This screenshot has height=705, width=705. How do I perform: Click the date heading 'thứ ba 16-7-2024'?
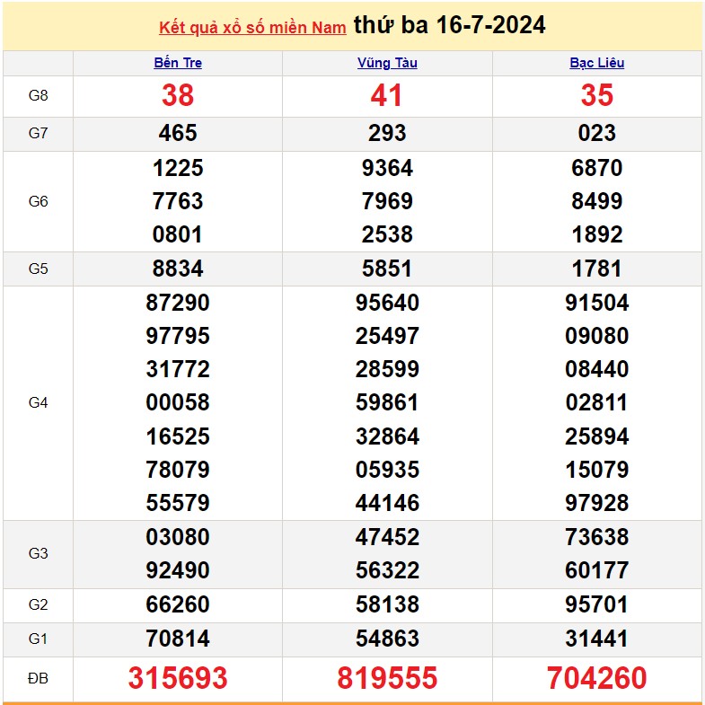pos(449,25)
